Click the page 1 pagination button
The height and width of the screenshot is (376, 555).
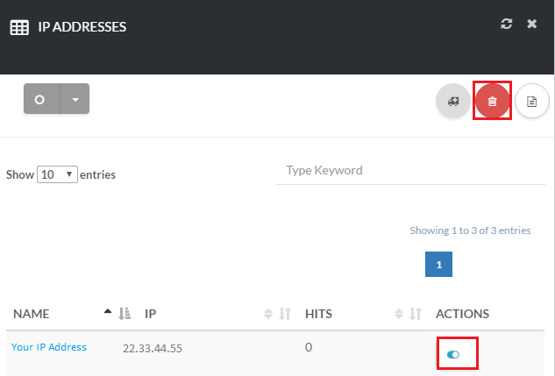pyautogui.click(x=439, y=264)
